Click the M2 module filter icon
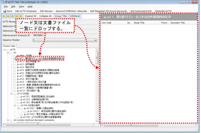Screen dimensions: 201x133 [8, 16]
